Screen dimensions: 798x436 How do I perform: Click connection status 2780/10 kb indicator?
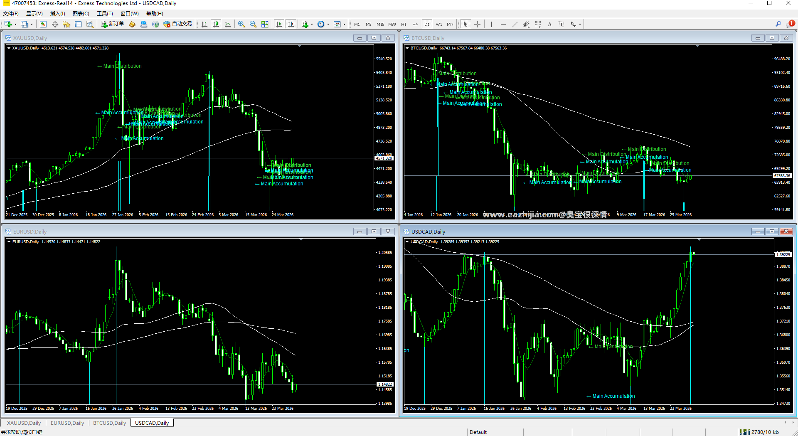tap(759, 432)
